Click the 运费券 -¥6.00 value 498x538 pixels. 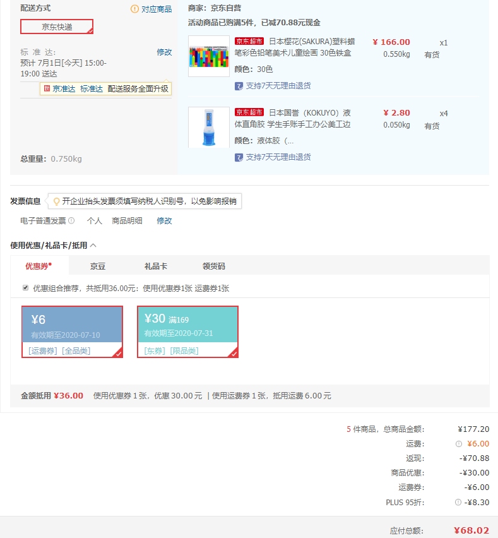click(477, 487)
